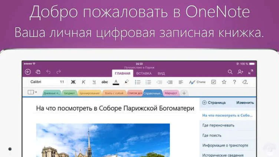Select page Исторические сведения
279x157 pixels.
[x=227, y=154]
